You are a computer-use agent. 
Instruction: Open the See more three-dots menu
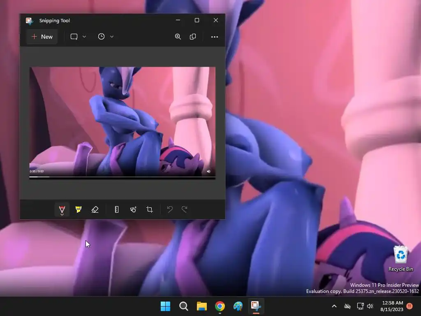click(x=215, y=37)
